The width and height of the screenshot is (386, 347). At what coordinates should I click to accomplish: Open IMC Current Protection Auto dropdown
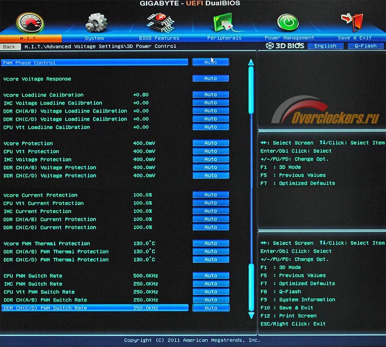(x=211, y=211)
